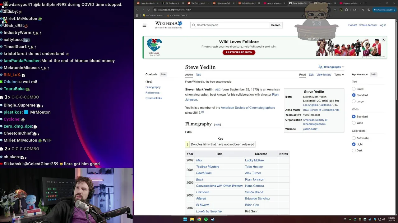Choose Light color mode

click(354, 144)
